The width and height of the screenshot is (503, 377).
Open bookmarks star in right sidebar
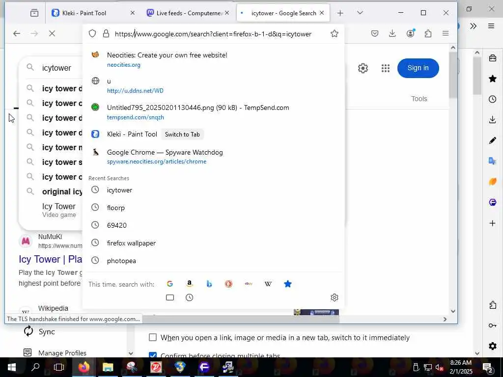(492, 79)
